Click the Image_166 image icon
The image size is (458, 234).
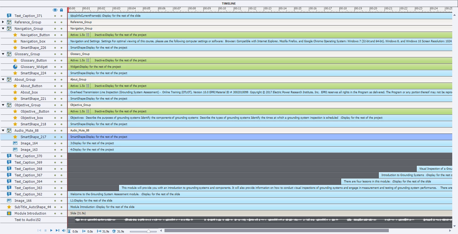pos(9,200)
